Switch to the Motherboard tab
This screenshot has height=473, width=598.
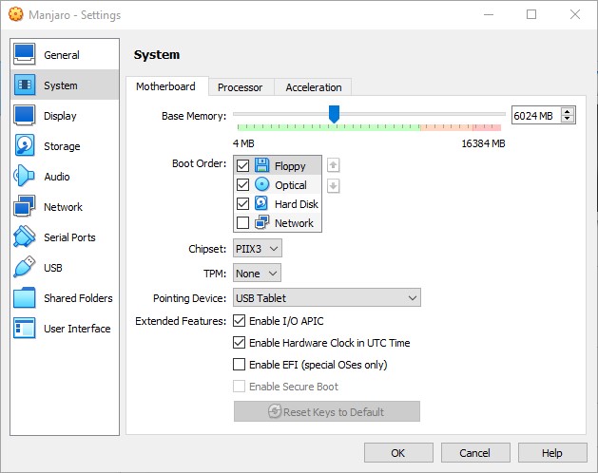click(x=165, y=86)
